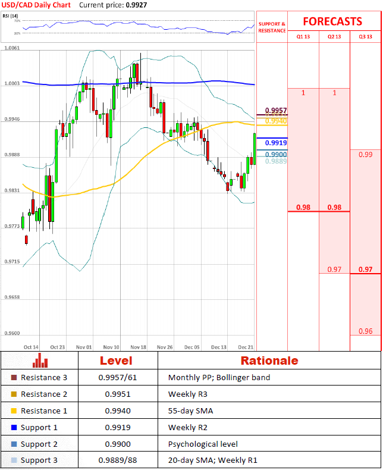
Task: Click the 'Oct 14' date axis label
Action: [31, 347]
